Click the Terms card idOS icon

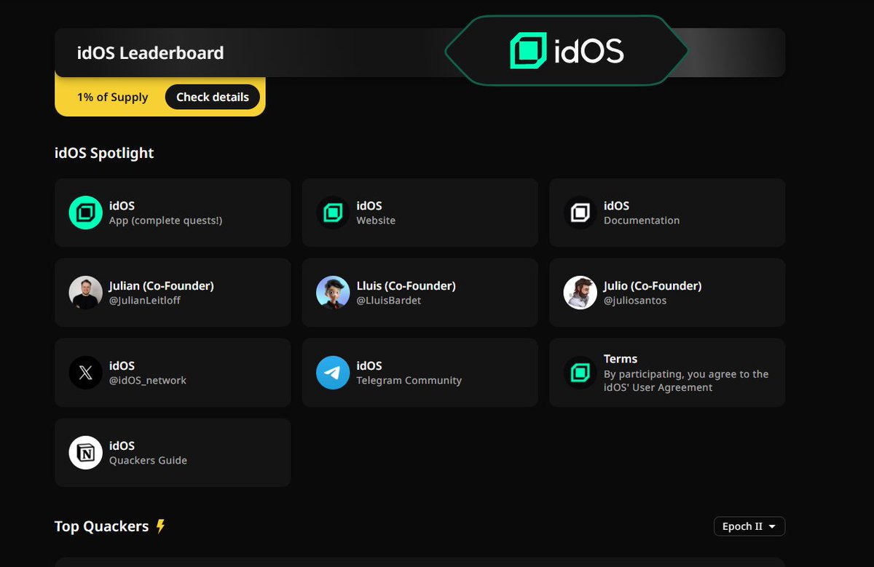[580, 373]
